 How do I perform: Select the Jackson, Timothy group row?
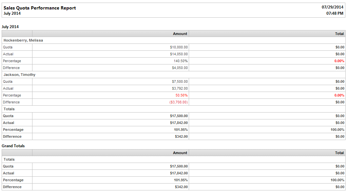coord(174,75)
